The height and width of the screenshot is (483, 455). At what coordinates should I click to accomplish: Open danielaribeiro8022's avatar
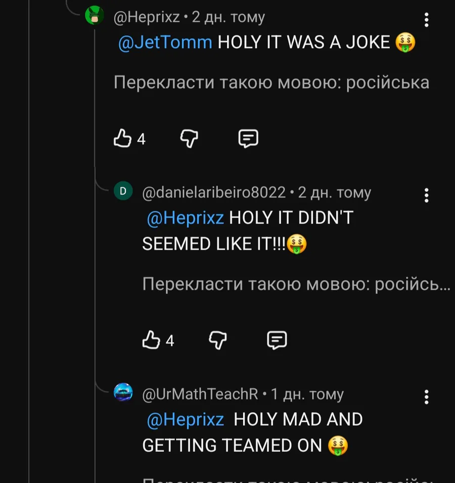click(123, 191)
